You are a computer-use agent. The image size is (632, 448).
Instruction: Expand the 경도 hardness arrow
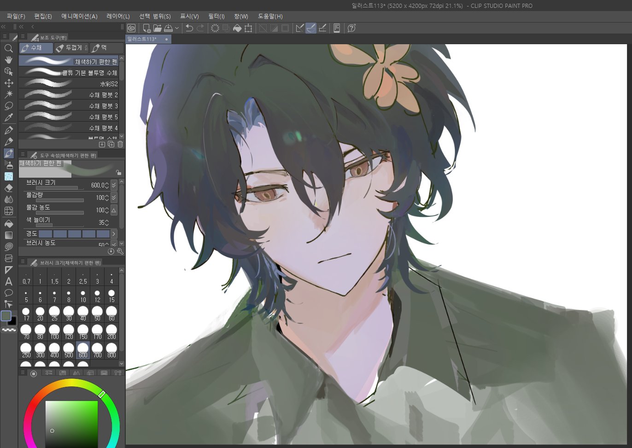pos(114,234)
